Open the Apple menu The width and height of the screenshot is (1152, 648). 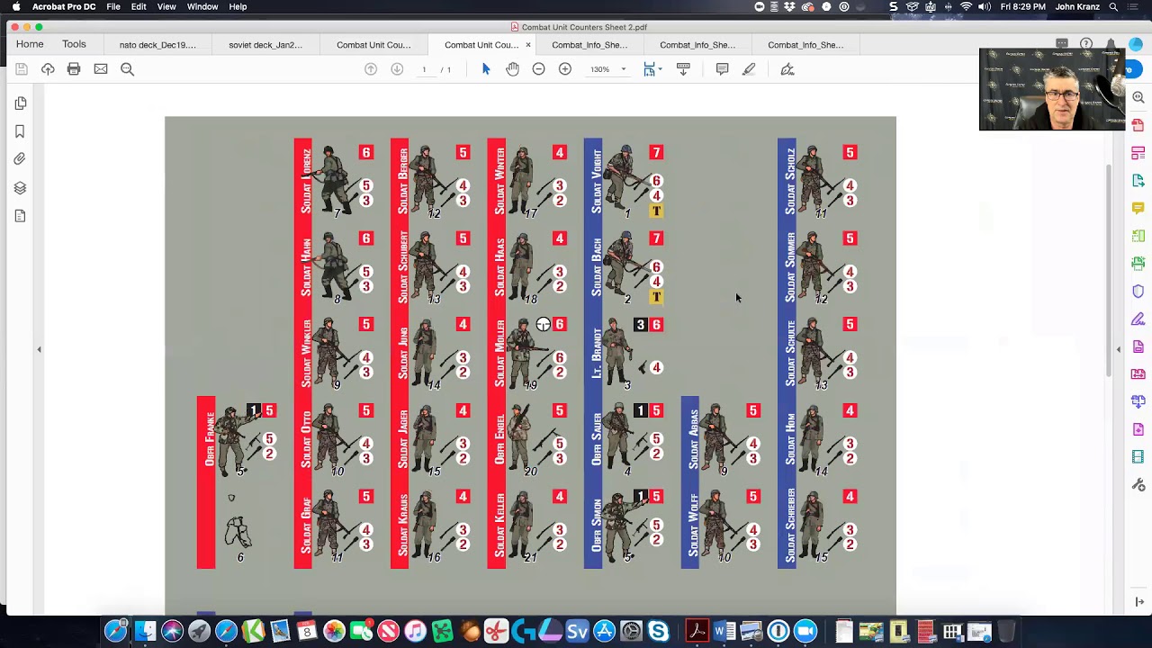[x=15, y=6]
